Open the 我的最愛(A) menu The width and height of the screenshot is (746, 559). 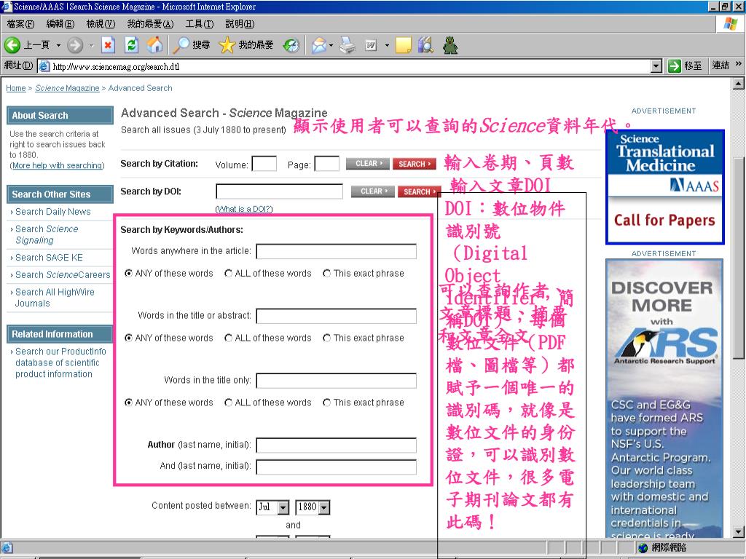150,24
